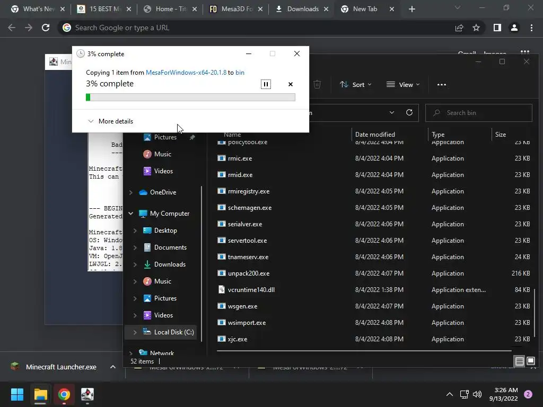
Task: Share this page icon in Chrome omnibox
Action: (459, 28)
